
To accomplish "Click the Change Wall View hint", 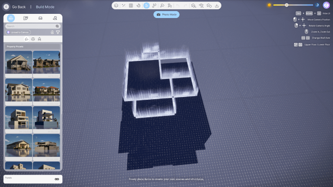I will (x=316, y=38).
